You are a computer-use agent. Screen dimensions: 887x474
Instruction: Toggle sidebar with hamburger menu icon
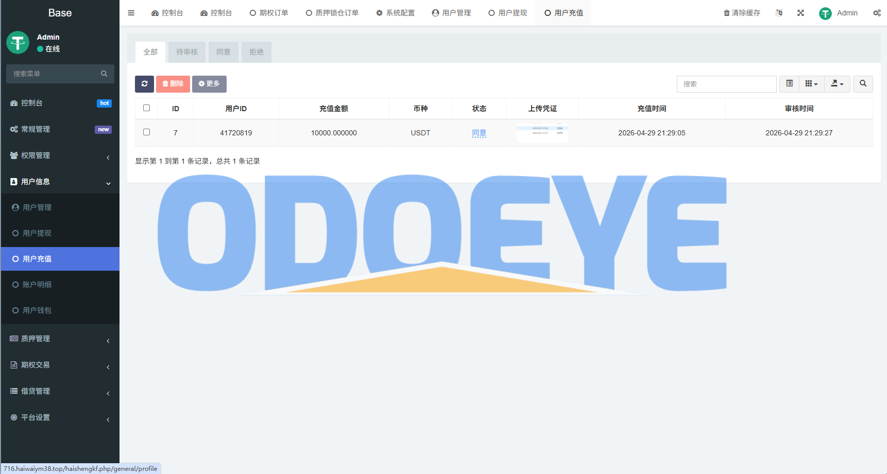point(131,13)
